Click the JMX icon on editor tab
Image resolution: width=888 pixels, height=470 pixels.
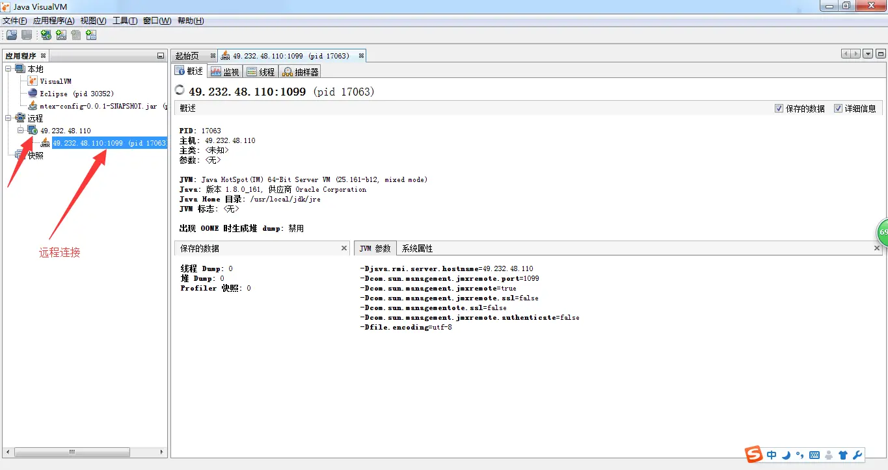pyautogui.click(x=225, y=56)
